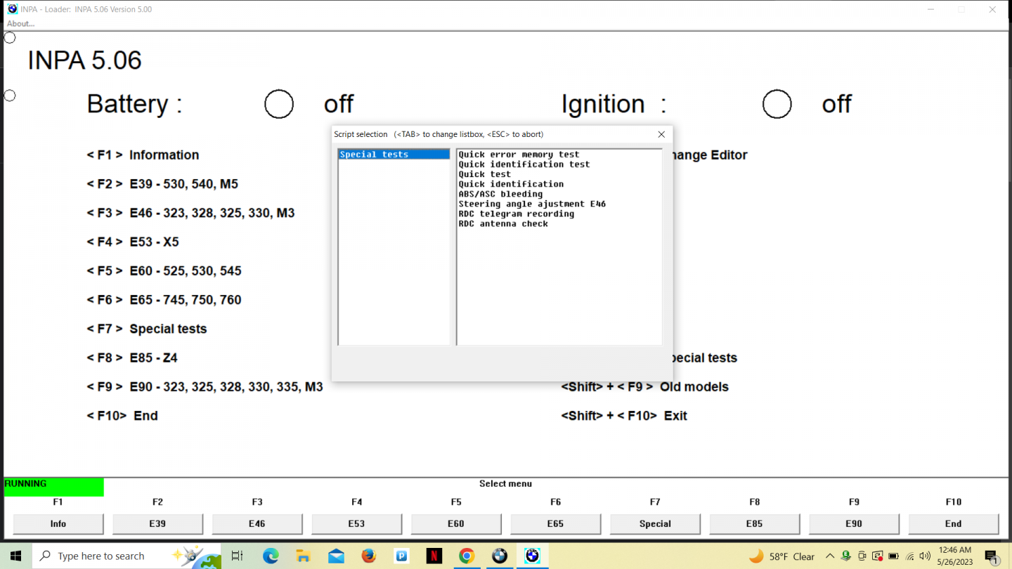1012x569 pixels.
Task: Open Google Chrome from the taskbar
Action: [x=467, y=556]
